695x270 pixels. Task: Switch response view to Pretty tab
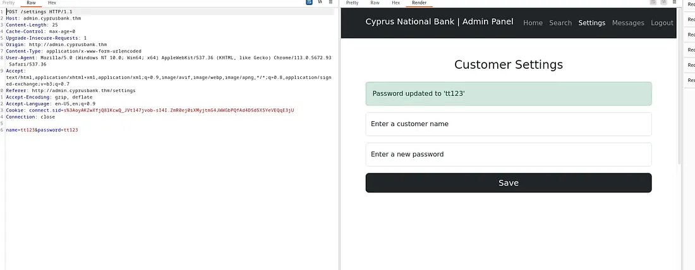pyautogui.click(x=353, y=3)
